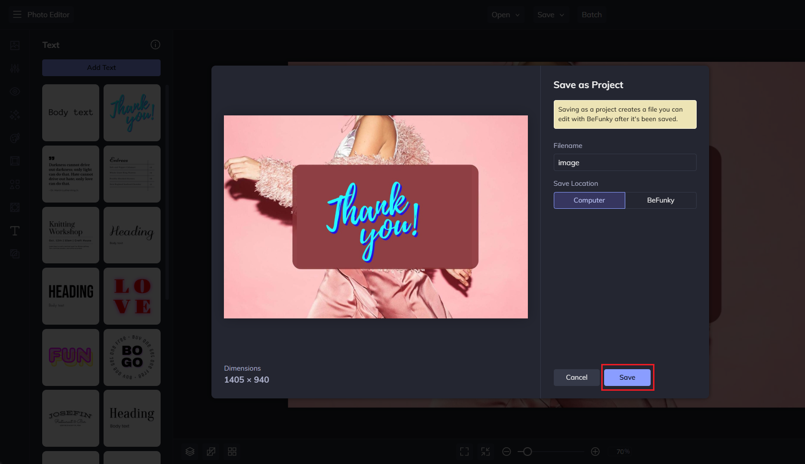Choose the purple 'FUN' text preset
The height and width of the screenshot is (464, 805).
coord(70,357)
